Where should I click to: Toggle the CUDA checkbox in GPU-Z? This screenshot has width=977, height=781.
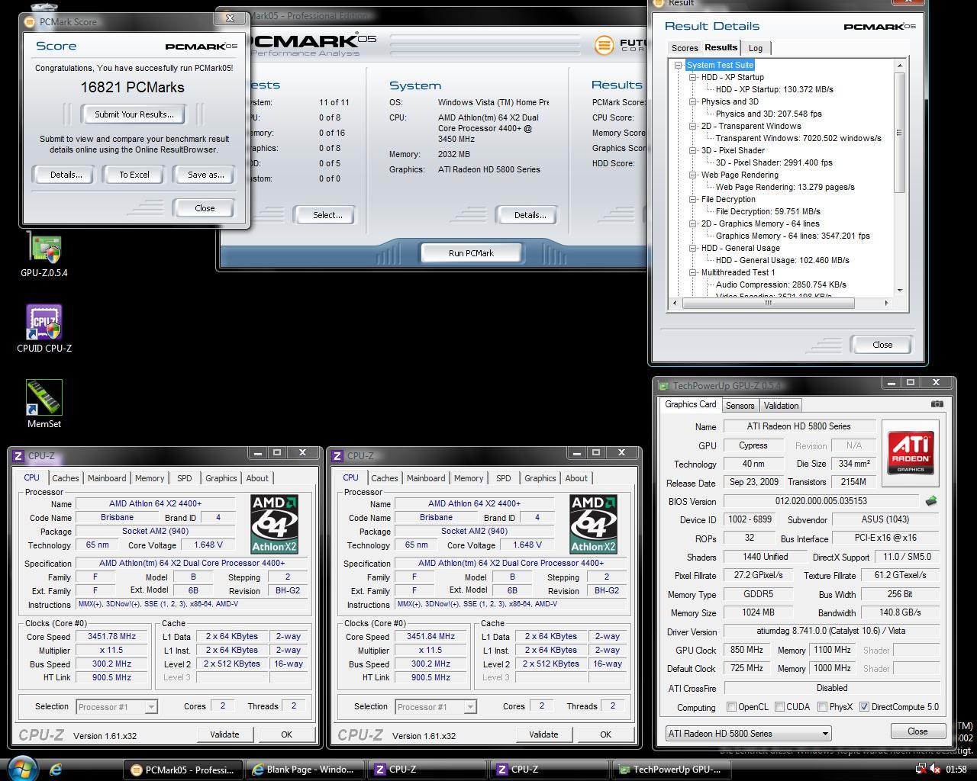coord(779,707)
